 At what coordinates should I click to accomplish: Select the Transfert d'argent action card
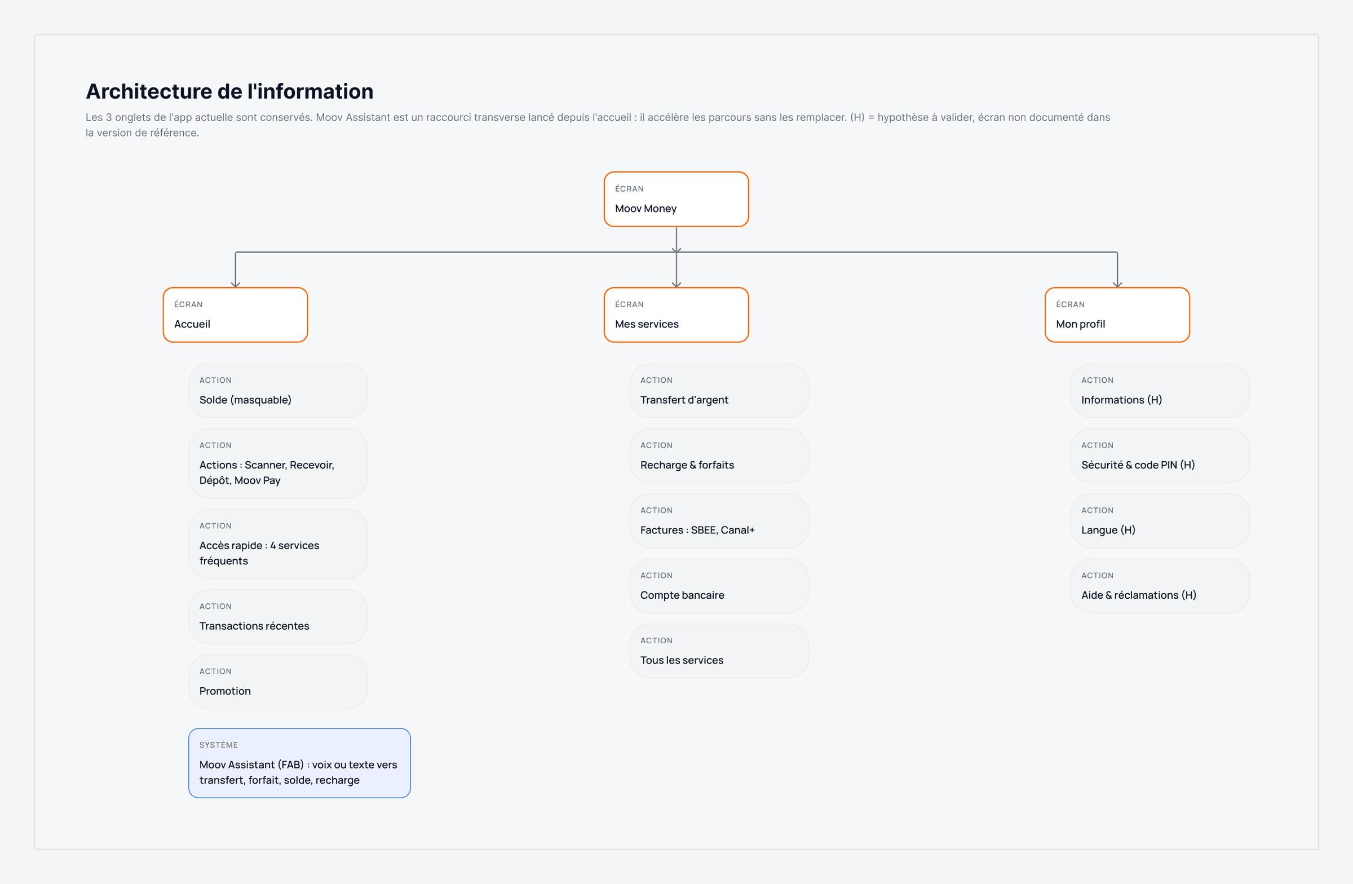[x=719, y=391]
